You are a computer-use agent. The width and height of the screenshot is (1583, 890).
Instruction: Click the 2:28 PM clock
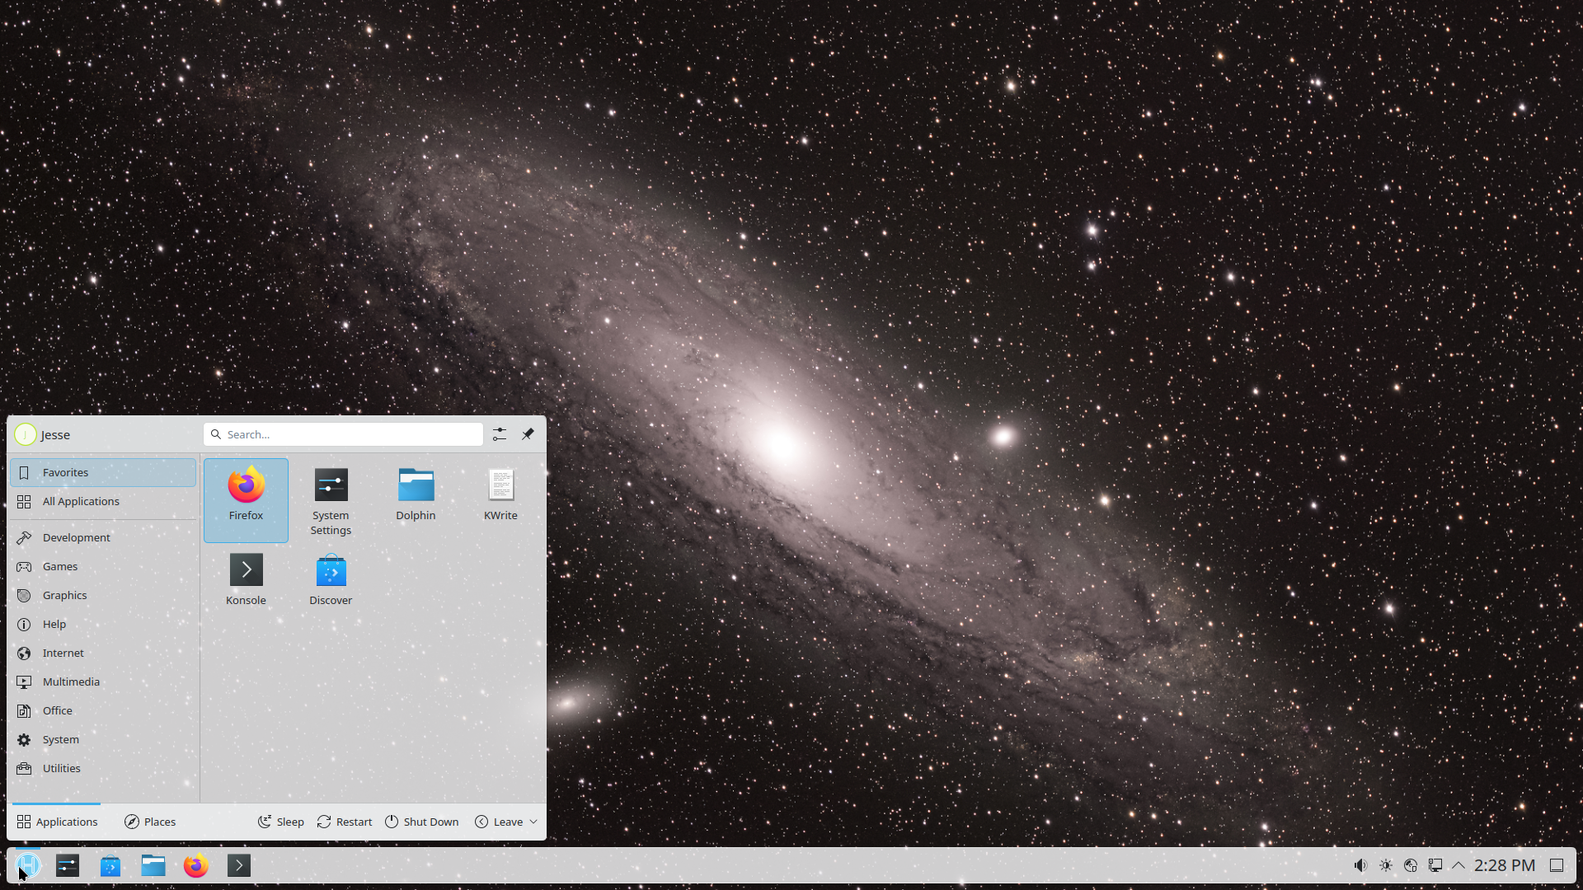tap(1505, 865)
